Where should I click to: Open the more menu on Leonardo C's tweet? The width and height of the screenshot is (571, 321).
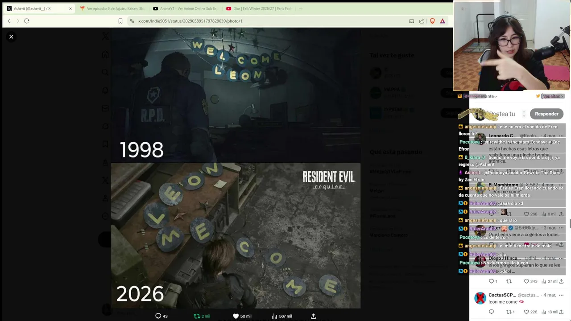click(561, 136)
